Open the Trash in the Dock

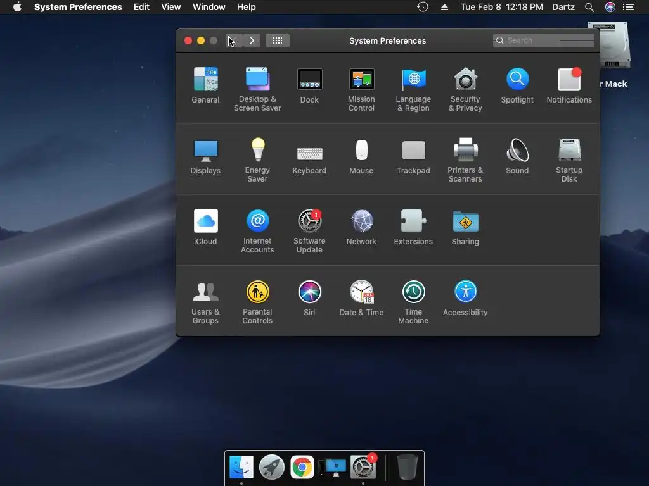[x=407, y=467]
